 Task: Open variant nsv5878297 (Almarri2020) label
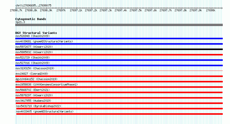34,95
